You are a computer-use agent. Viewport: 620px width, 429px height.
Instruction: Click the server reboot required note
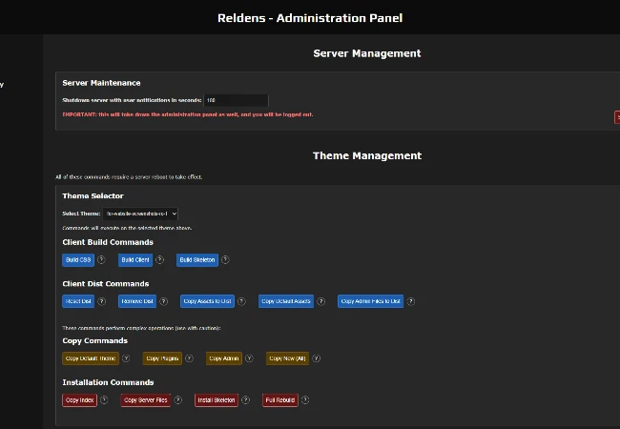click(129, 177)
